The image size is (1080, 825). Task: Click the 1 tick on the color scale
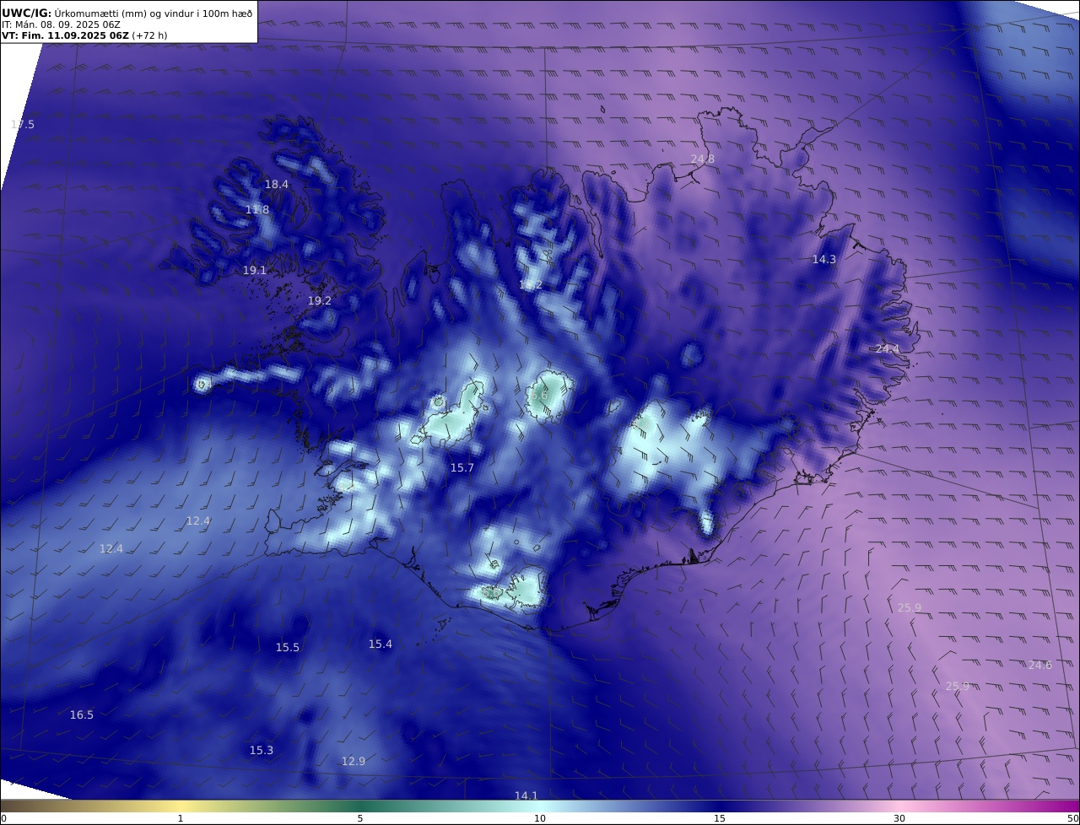[181, 818]
